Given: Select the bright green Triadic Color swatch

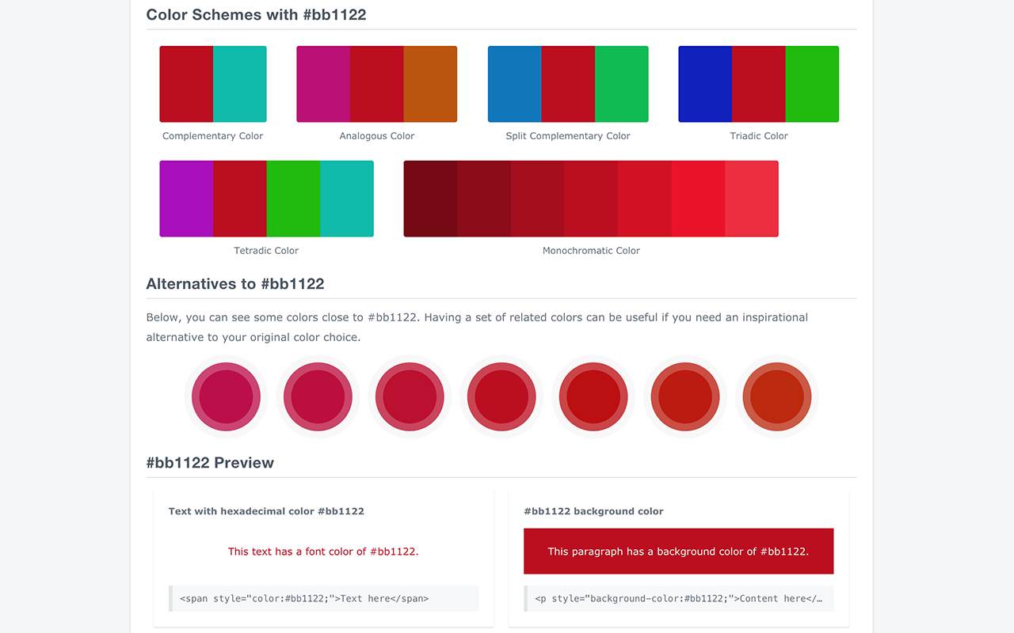Looking at the screenshot, I should pyautogui.click(x=812, y=83).
